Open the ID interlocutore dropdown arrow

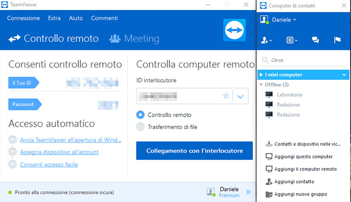(x=240, y=97)
